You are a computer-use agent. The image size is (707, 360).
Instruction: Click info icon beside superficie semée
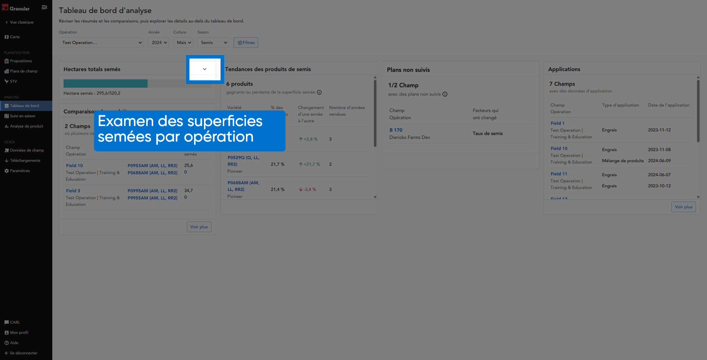pos(319,92)
